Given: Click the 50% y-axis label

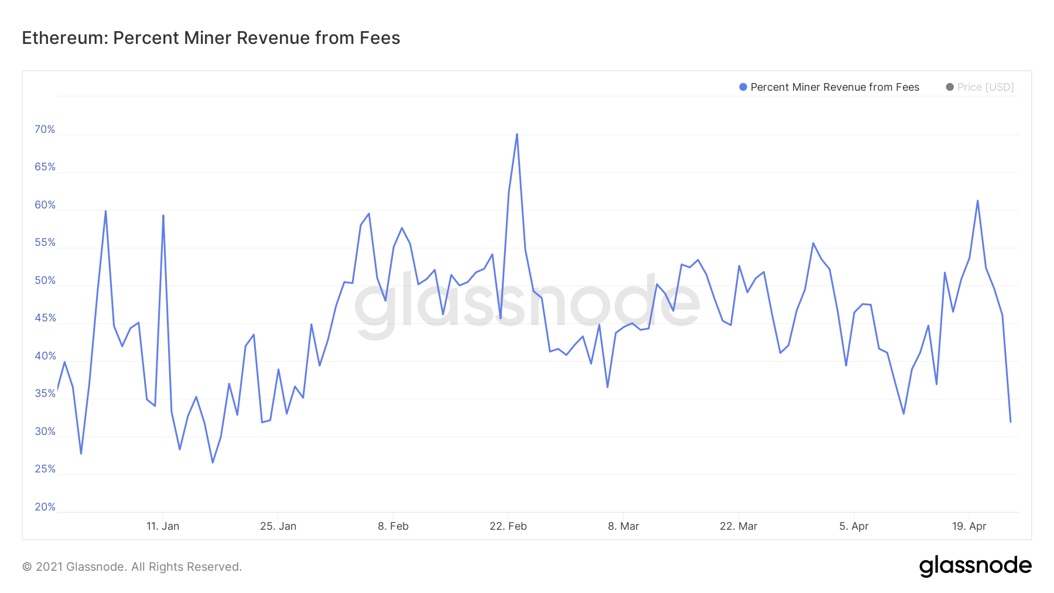Looking at the screenshot, I should coord(45,280).
